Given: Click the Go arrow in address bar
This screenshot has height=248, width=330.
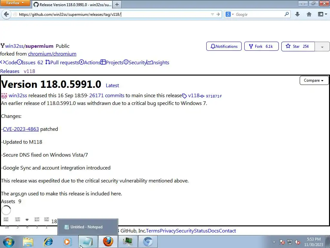Looking at the screenshot, I should point(218,14).
